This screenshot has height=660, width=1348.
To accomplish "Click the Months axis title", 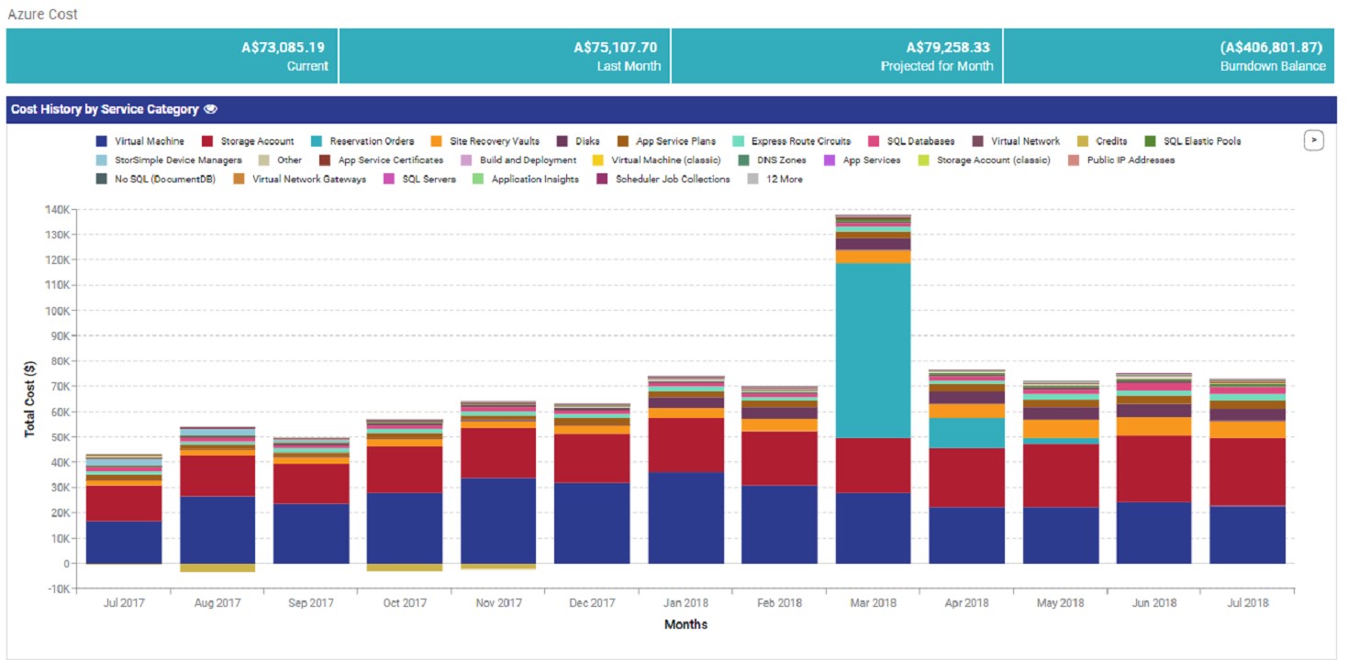I will 685,625.
